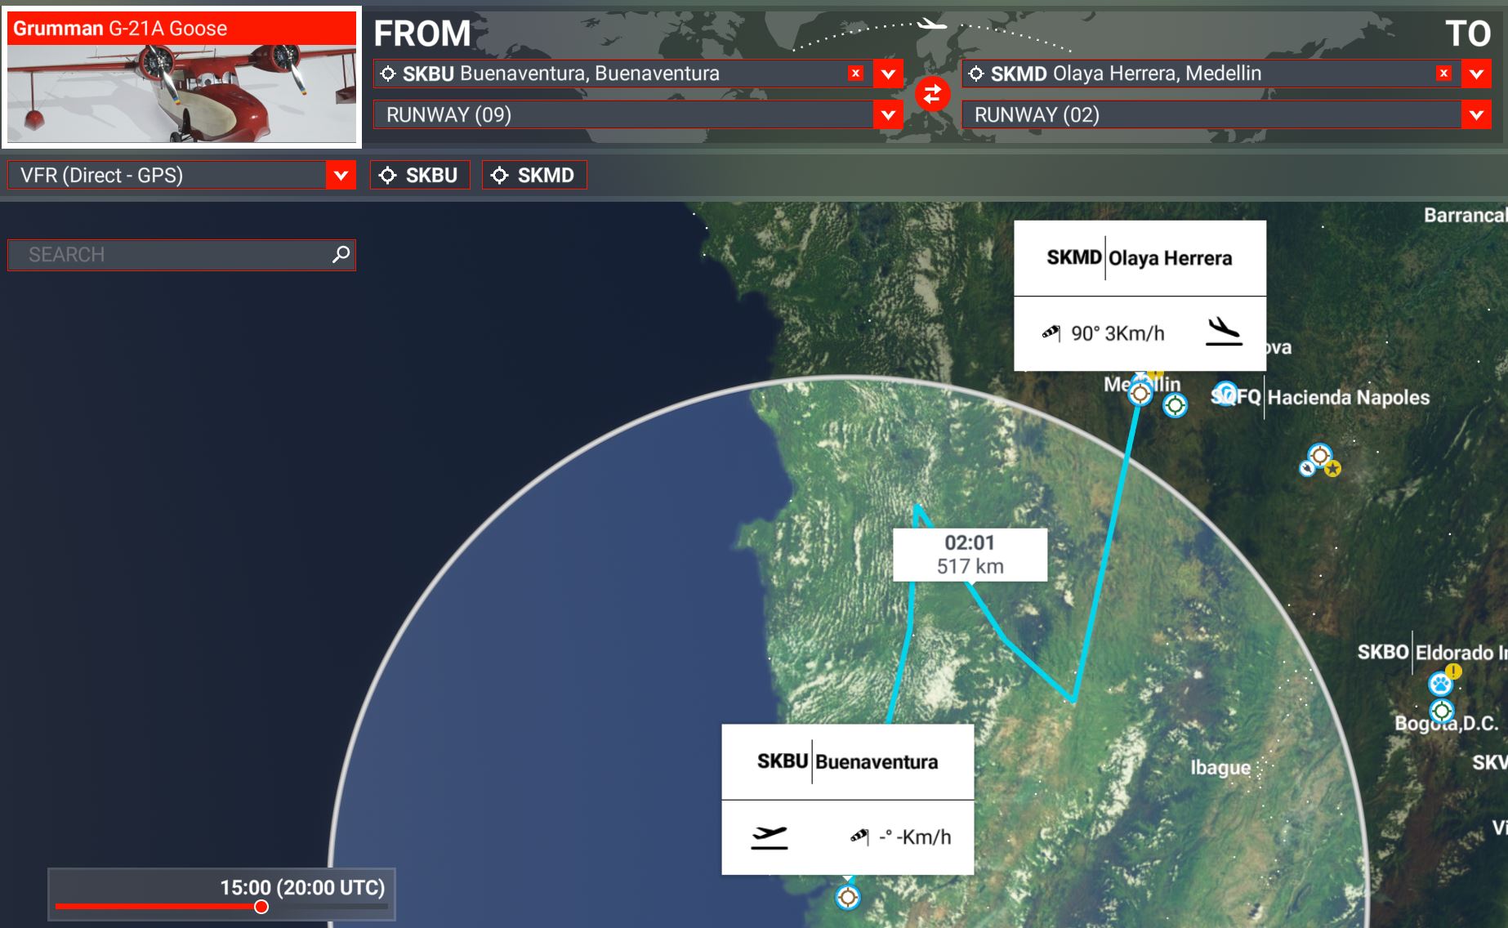The image size is (1508, 928).
Task: Select the SKBU waypoint button
Action: tap(420, 175)
